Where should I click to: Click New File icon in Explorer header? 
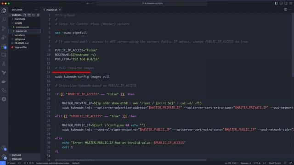[25, 15]
